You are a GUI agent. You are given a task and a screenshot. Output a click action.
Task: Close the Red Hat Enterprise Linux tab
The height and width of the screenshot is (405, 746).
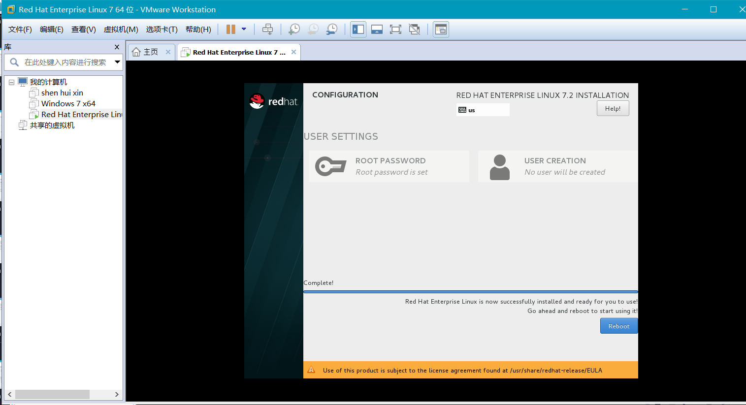tap(293, 52)
